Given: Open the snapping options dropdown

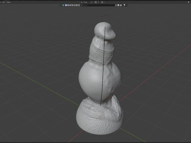Looking at the screenshot, I should tap(99, 2).
